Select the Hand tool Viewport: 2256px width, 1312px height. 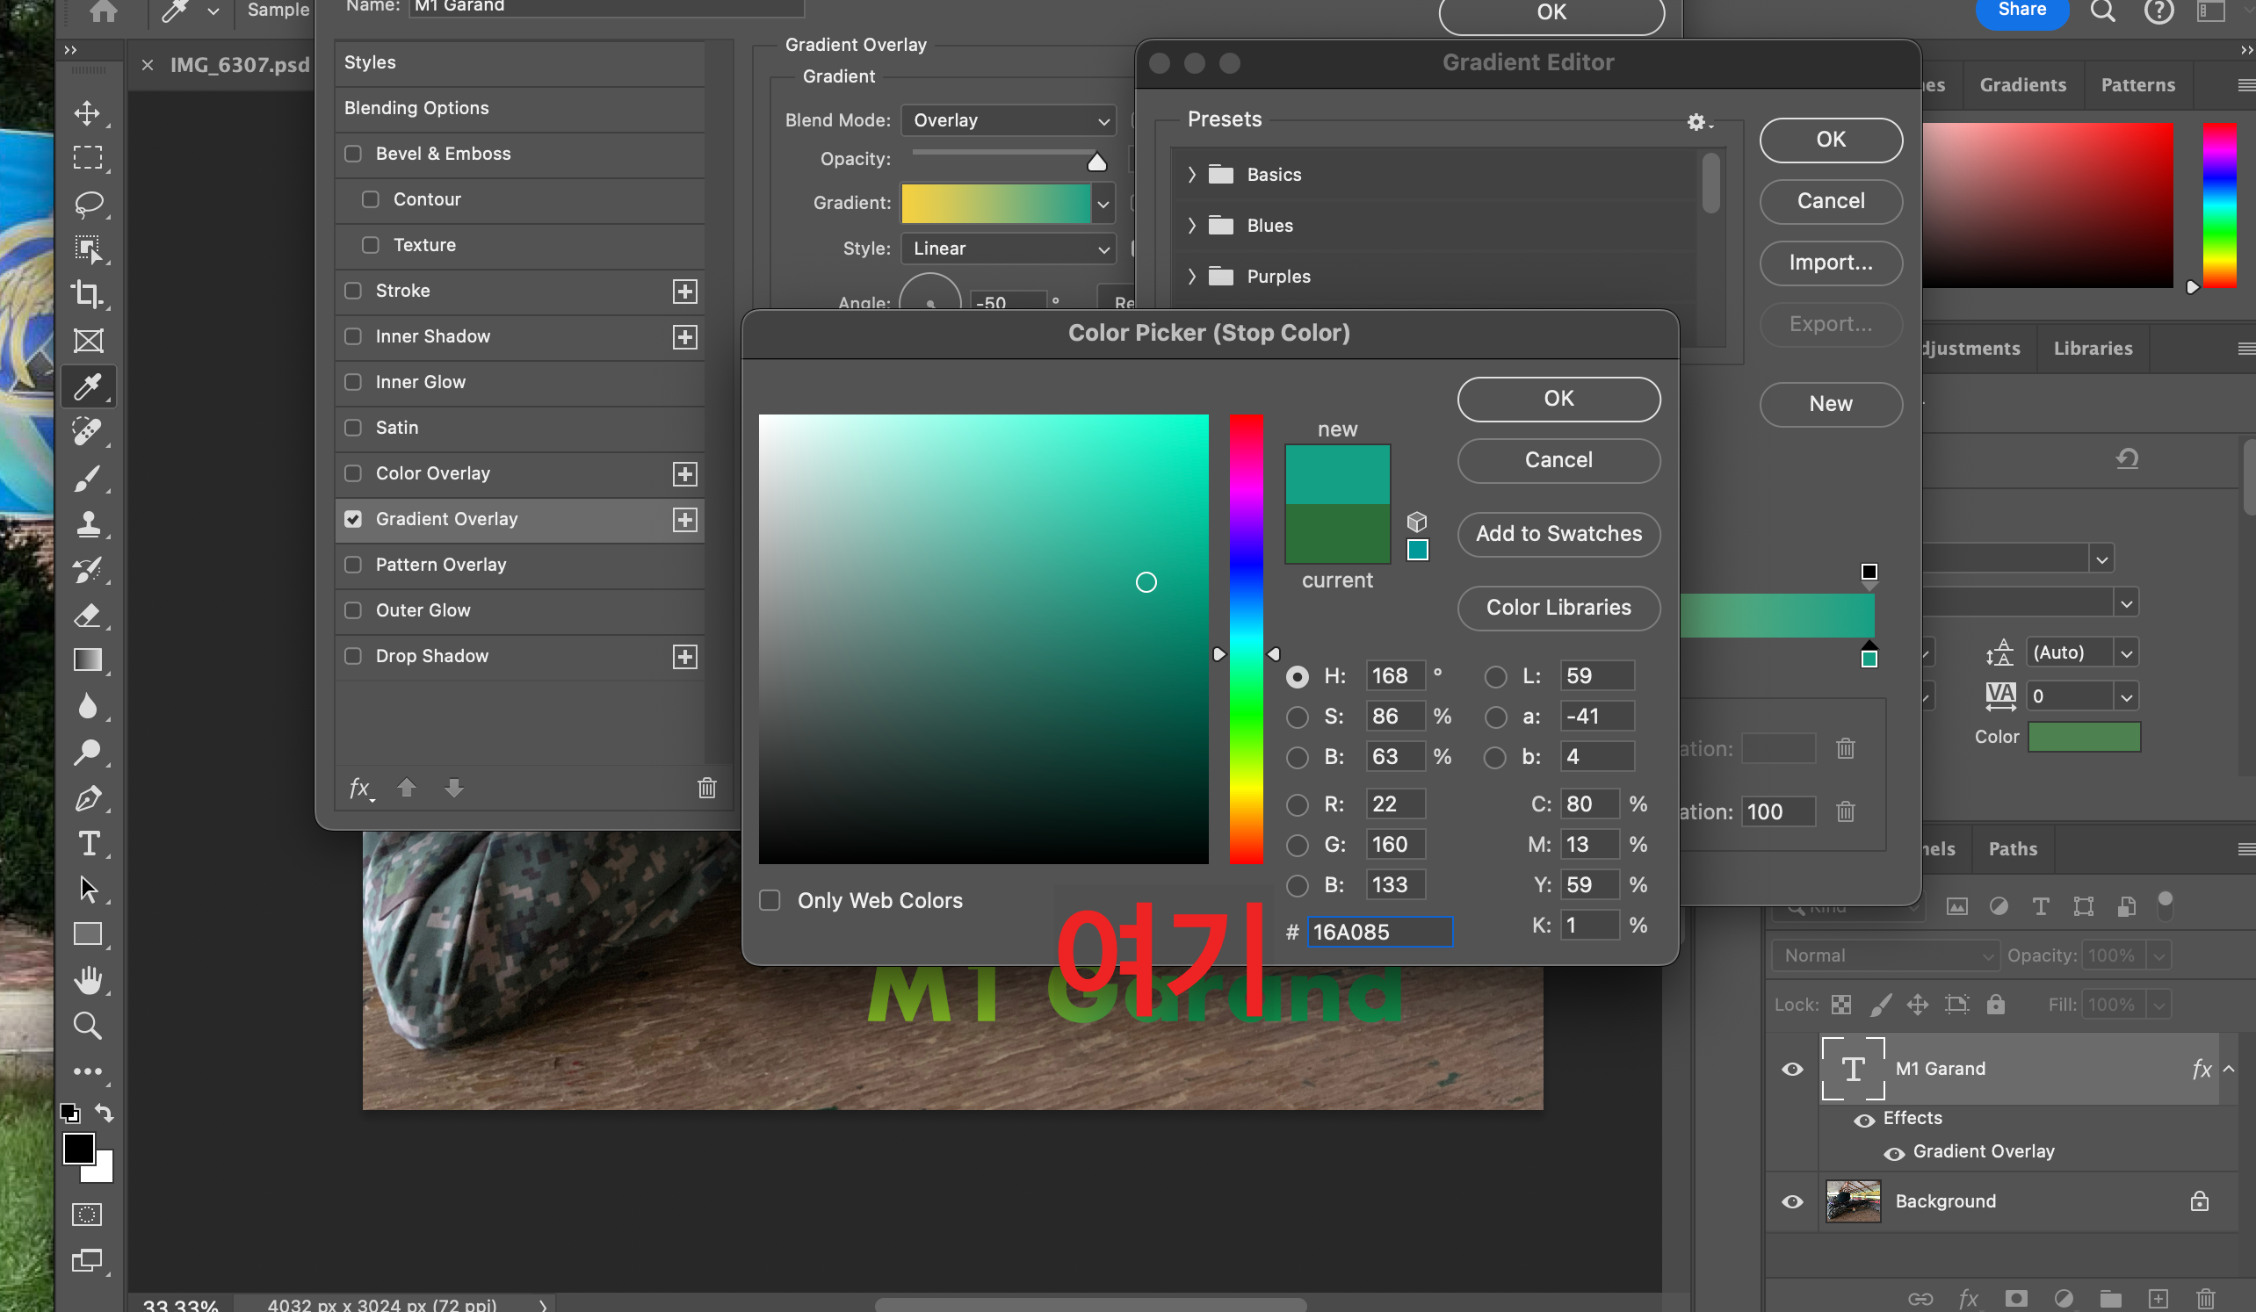point(87,979)
